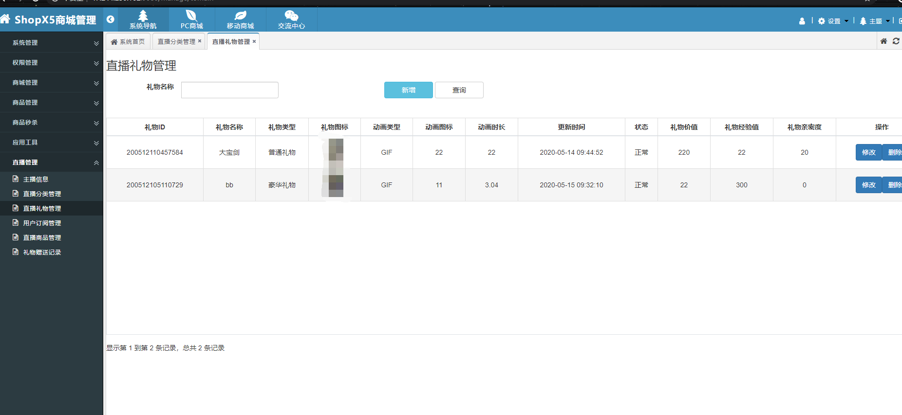Click timestamp 2020-05-15 09:32:10
The height and width of the screenshot is (415, 902).
[x=571, y=185]
